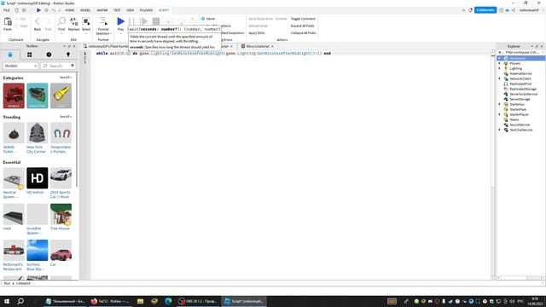
Task: Open Microsoft Edge from the taskbar
Action: (x=168, y=301)
